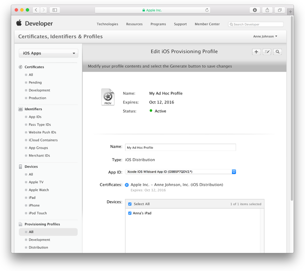This screenshot has width=305, height=271.
Task: Click the '1 of 1 items selected' text
Action: (x=246, y=204)
